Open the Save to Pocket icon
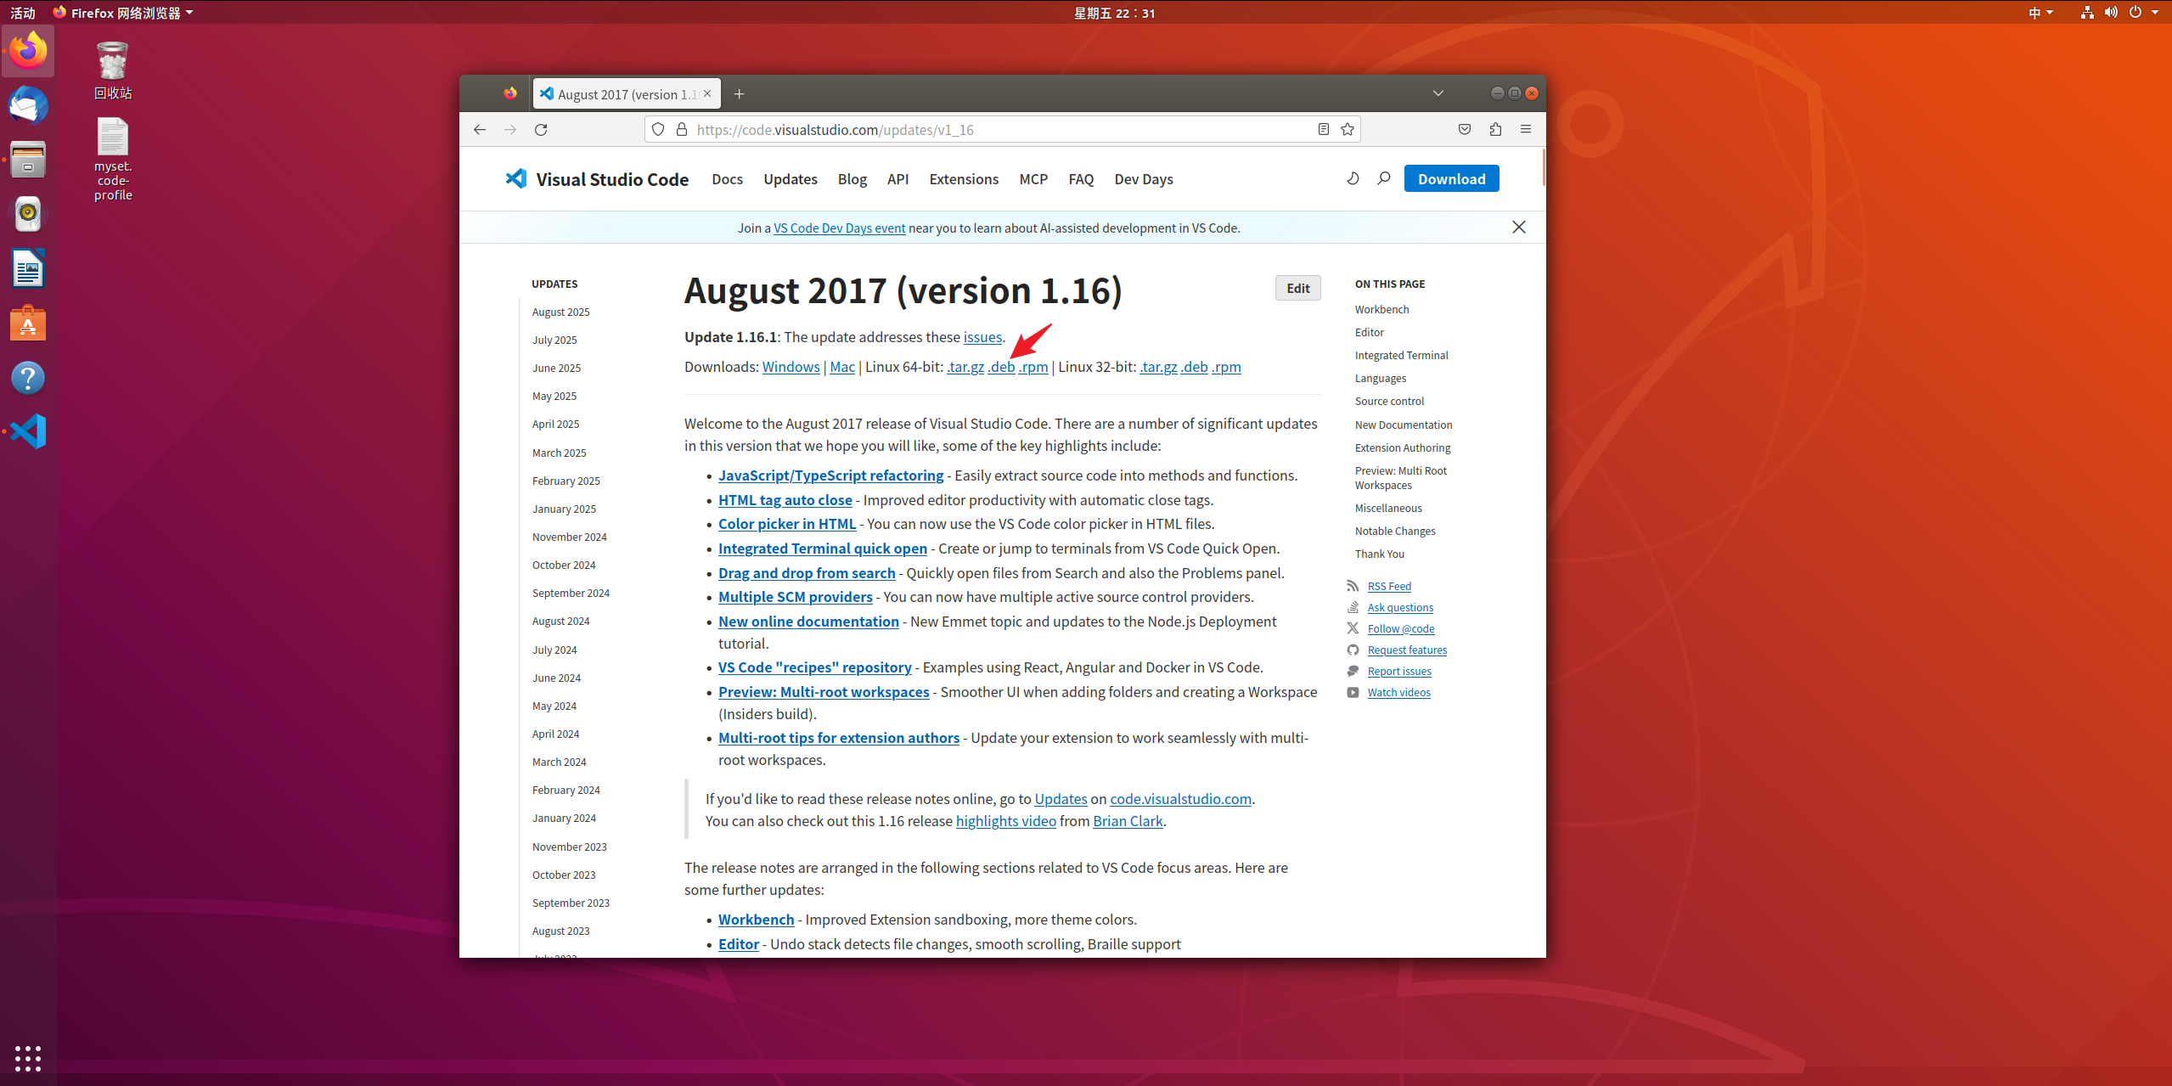The image size is (2172, 1086). coord(1465,129)
